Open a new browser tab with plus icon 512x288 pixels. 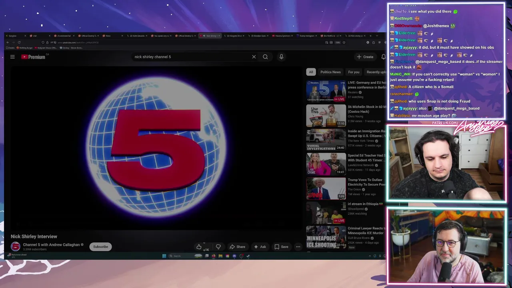click(370, 36)
